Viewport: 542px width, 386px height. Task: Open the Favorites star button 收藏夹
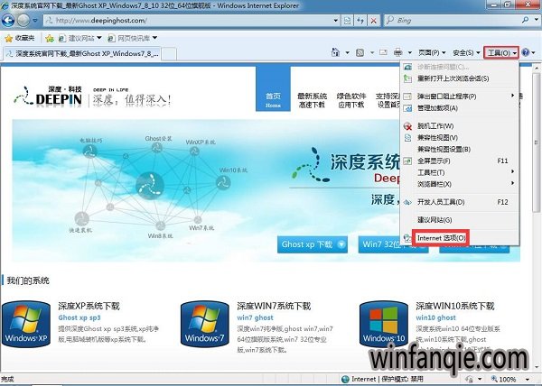point(19,38)
